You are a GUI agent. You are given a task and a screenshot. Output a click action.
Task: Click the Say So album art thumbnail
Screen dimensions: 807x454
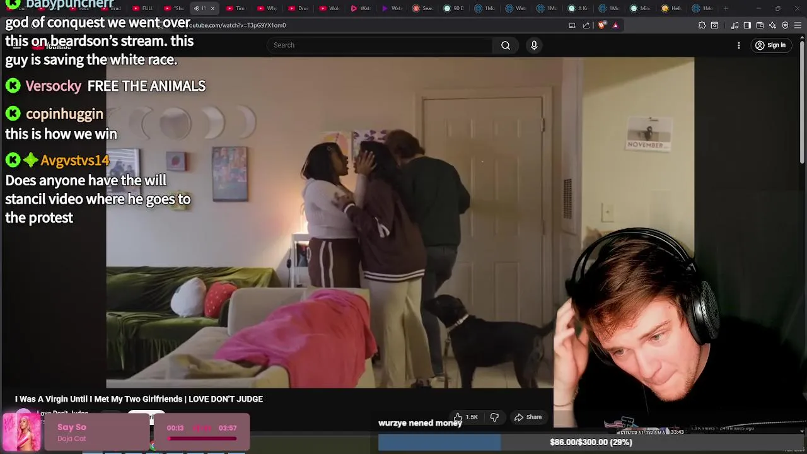click(21, 432)
